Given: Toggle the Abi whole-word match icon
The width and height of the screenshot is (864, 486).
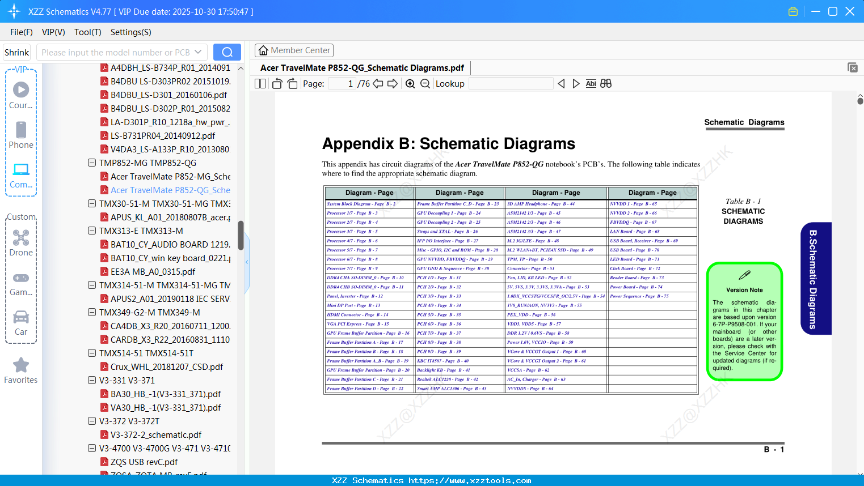Looking at the screenshot, I should pyautogui.click(x=591, y=84).
